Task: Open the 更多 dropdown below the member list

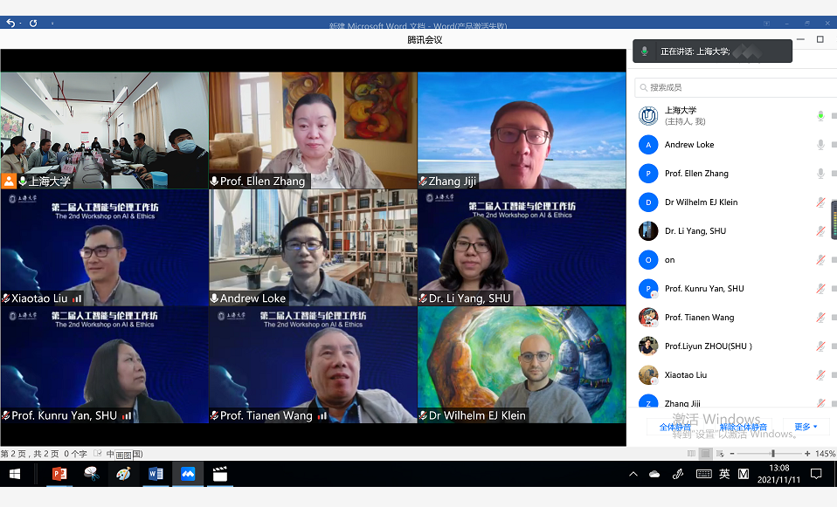Action: click(806, 427)
